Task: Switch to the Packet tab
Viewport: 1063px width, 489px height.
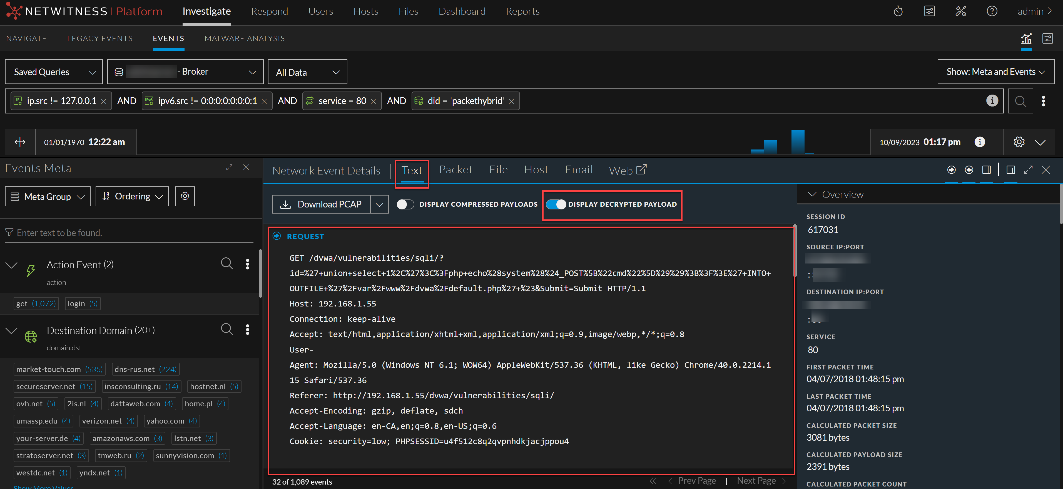Action: [x=455, y=170]
